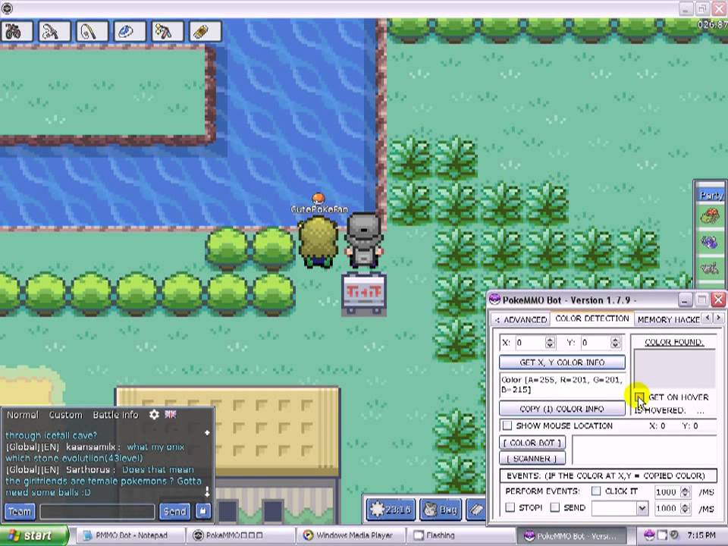Click the Y coordinate input field

(x=595, y=343)
